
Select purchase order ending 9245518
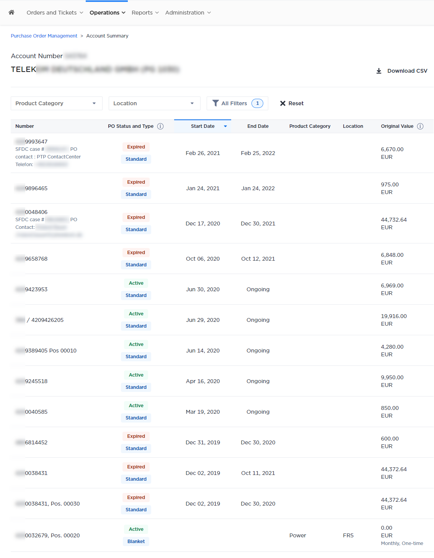(x=31, y=381)
